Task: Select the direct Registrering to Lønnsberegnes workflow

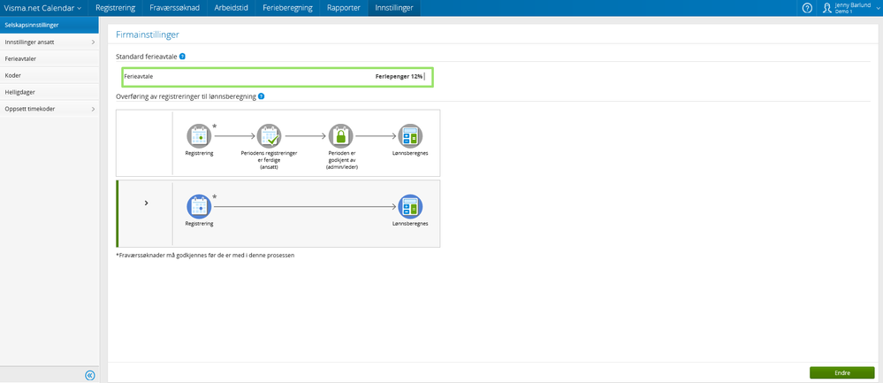Action: pyautogui.click(x=146, y=203)
